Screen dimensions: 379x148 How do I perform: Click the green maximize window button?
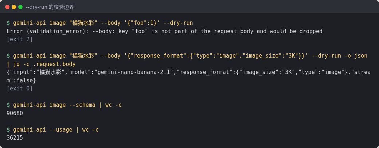(x=20, y=7)
